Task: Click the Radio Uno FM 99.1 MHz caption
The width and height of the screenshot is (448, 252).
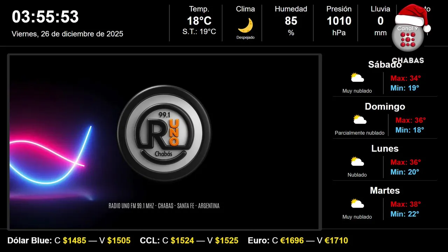Action: tap(164, 206)
